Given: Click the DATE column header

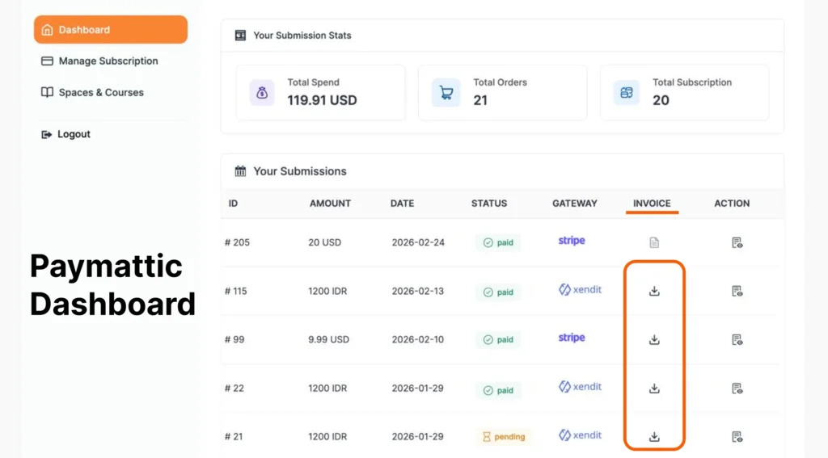Looking at the screenshot, I should point(402,203).
